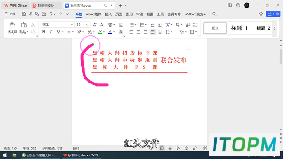Click the Copy icon below scissors

click(x=33, y=32)
